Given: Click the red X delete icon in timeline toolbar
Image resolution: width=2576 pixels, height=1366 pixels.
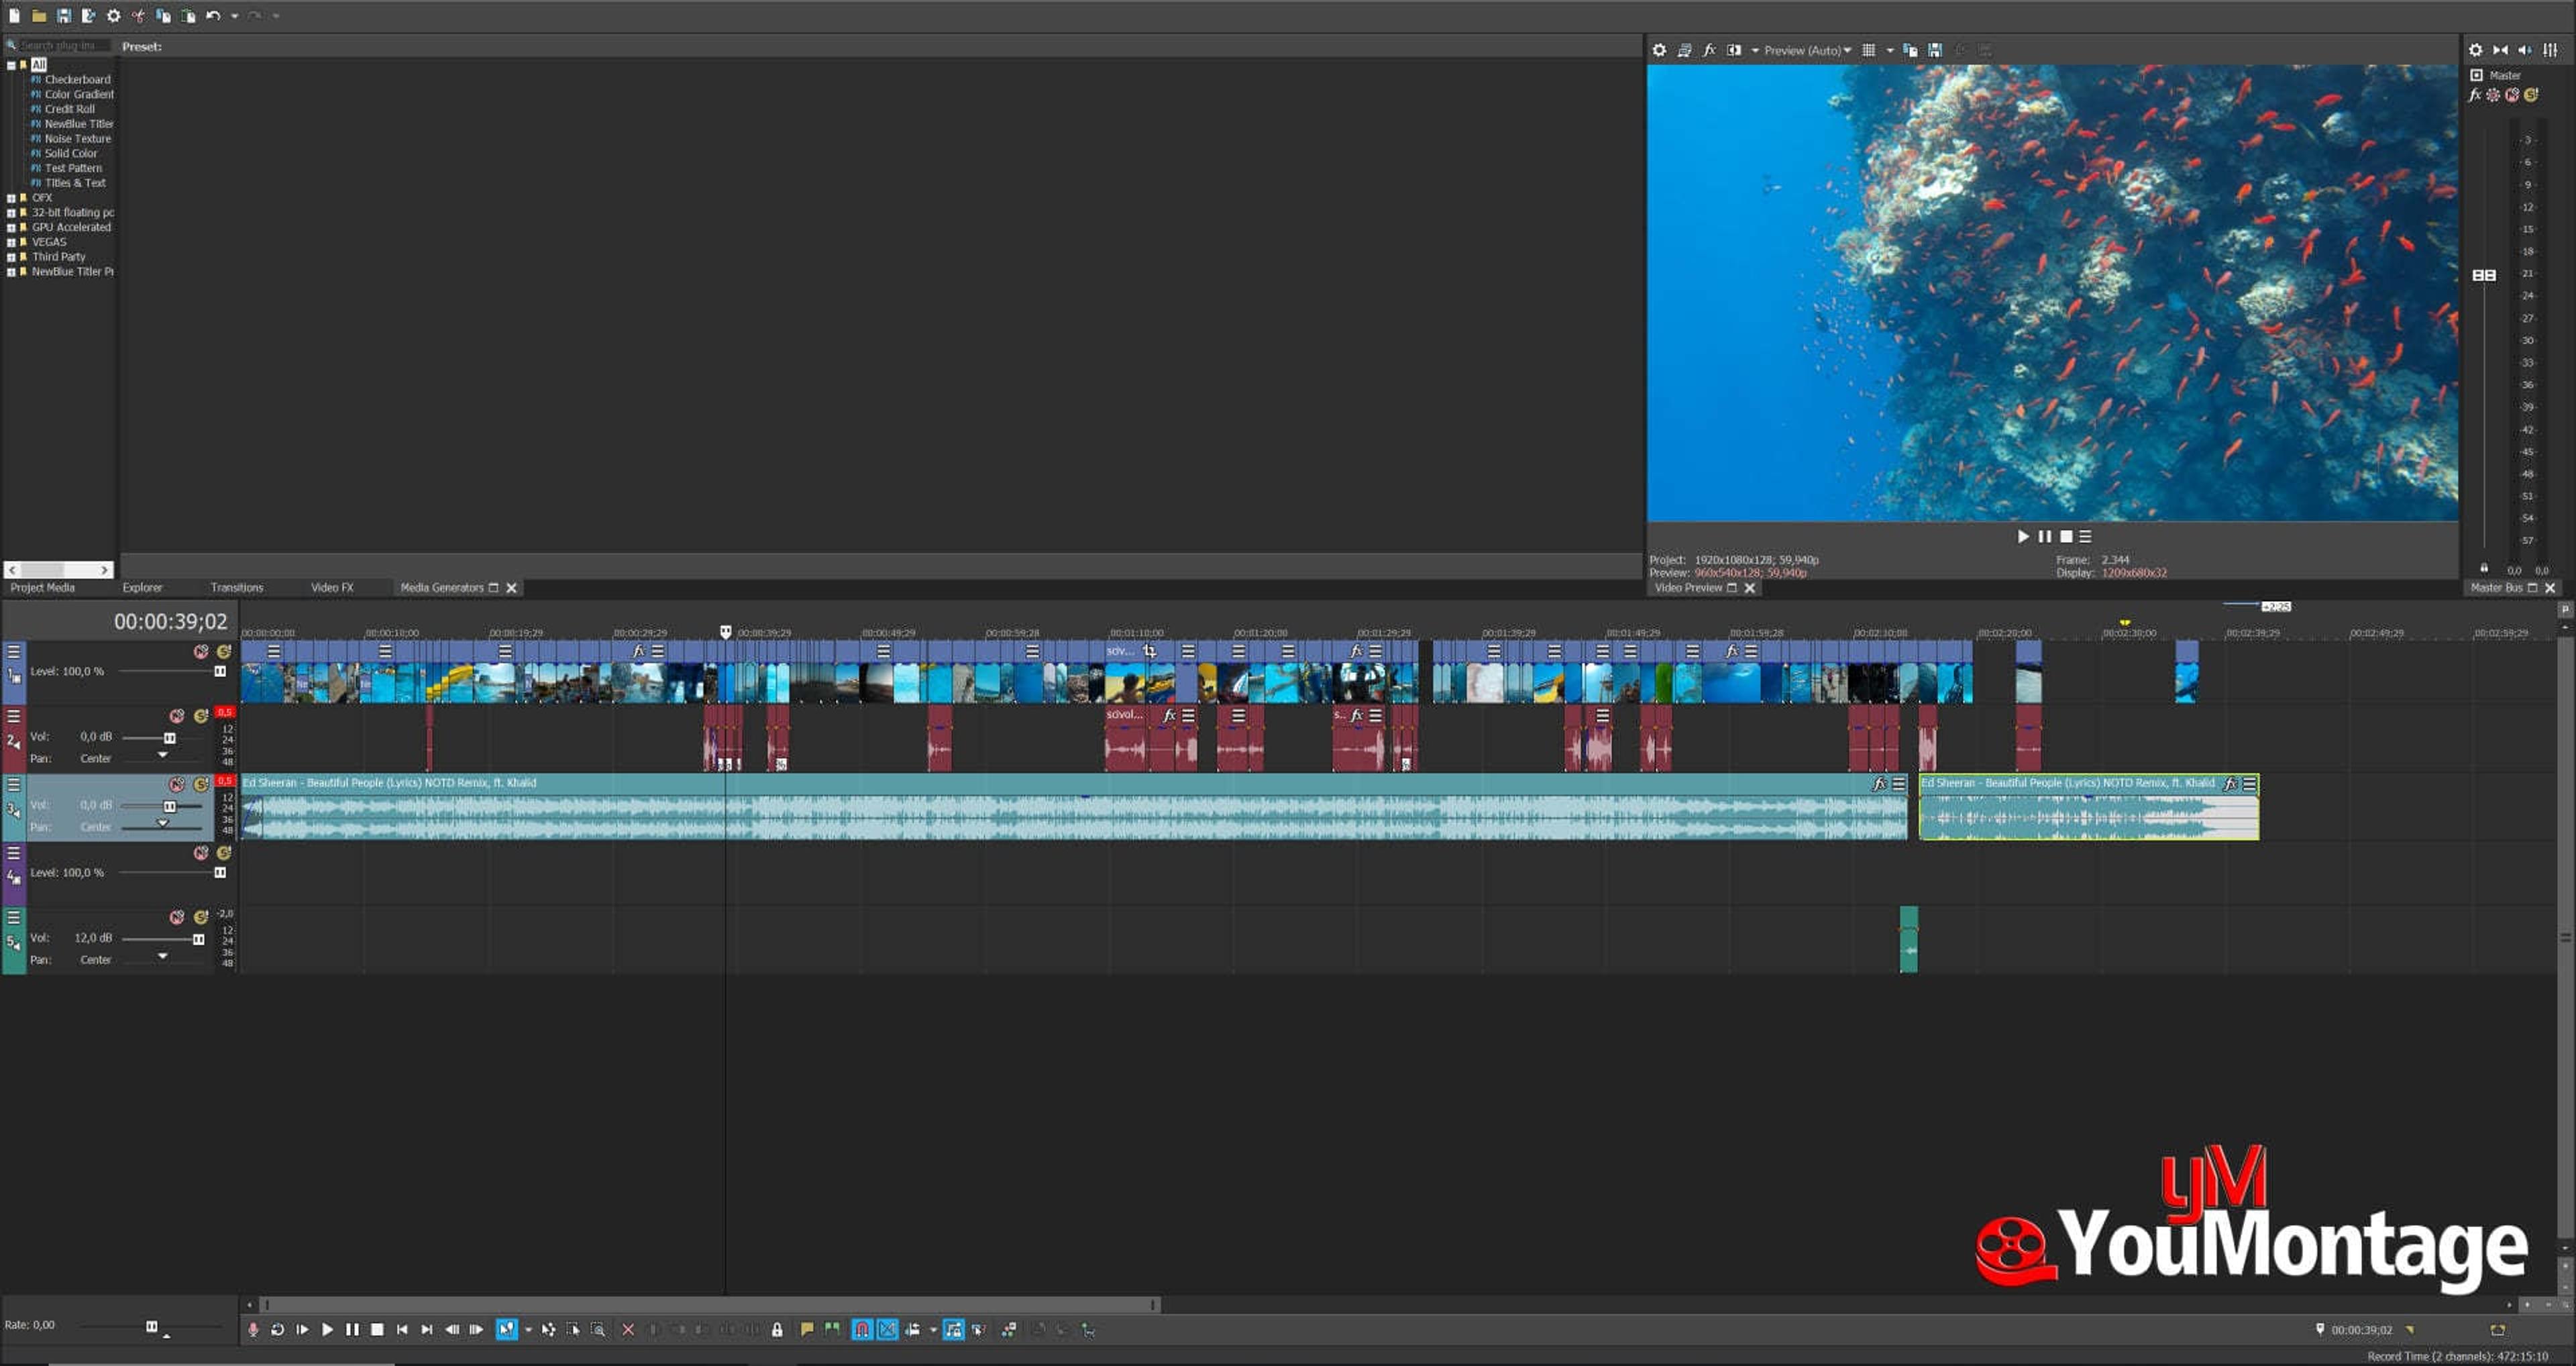Looking at the screenshot, I should pyautogui.click(x=628, y=1329).
